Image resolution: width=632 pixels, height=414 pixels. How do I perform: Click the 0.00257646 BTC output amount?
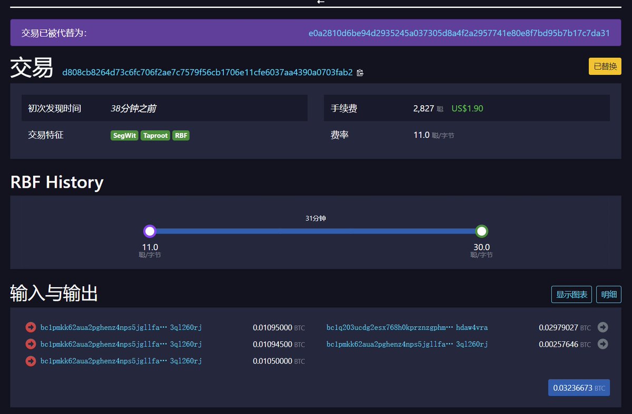click(565, 344)
